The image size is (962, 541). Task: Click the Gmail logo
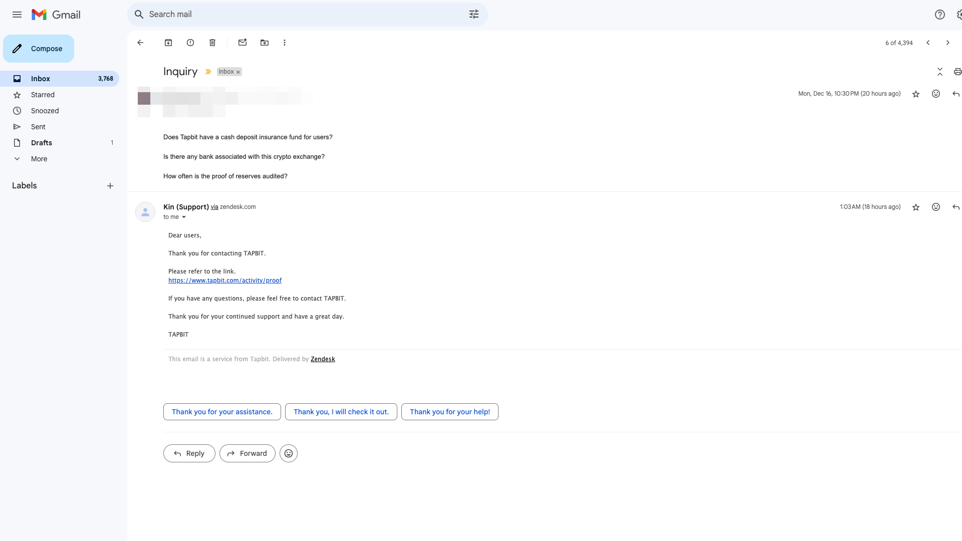tap(56, 15)
